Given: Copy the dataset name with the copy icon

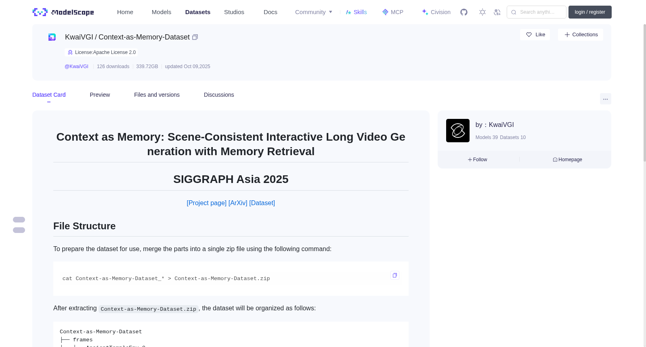Looking at the screenshot, I should tap(195, 37).
